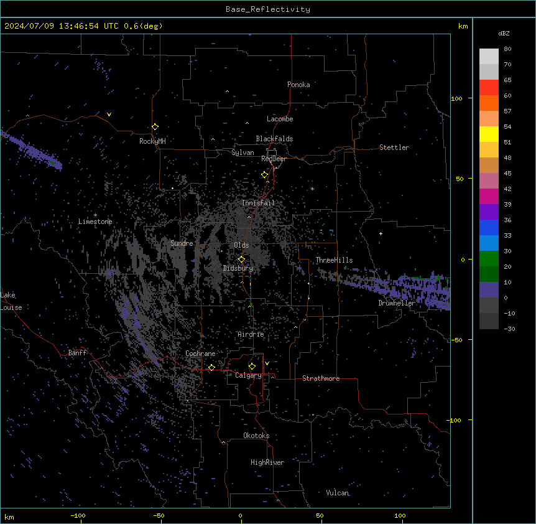The width and height of the screenshot is (536, 524).
Task: Click the -30 value in dBZ legend
Action: coord(509,329)
